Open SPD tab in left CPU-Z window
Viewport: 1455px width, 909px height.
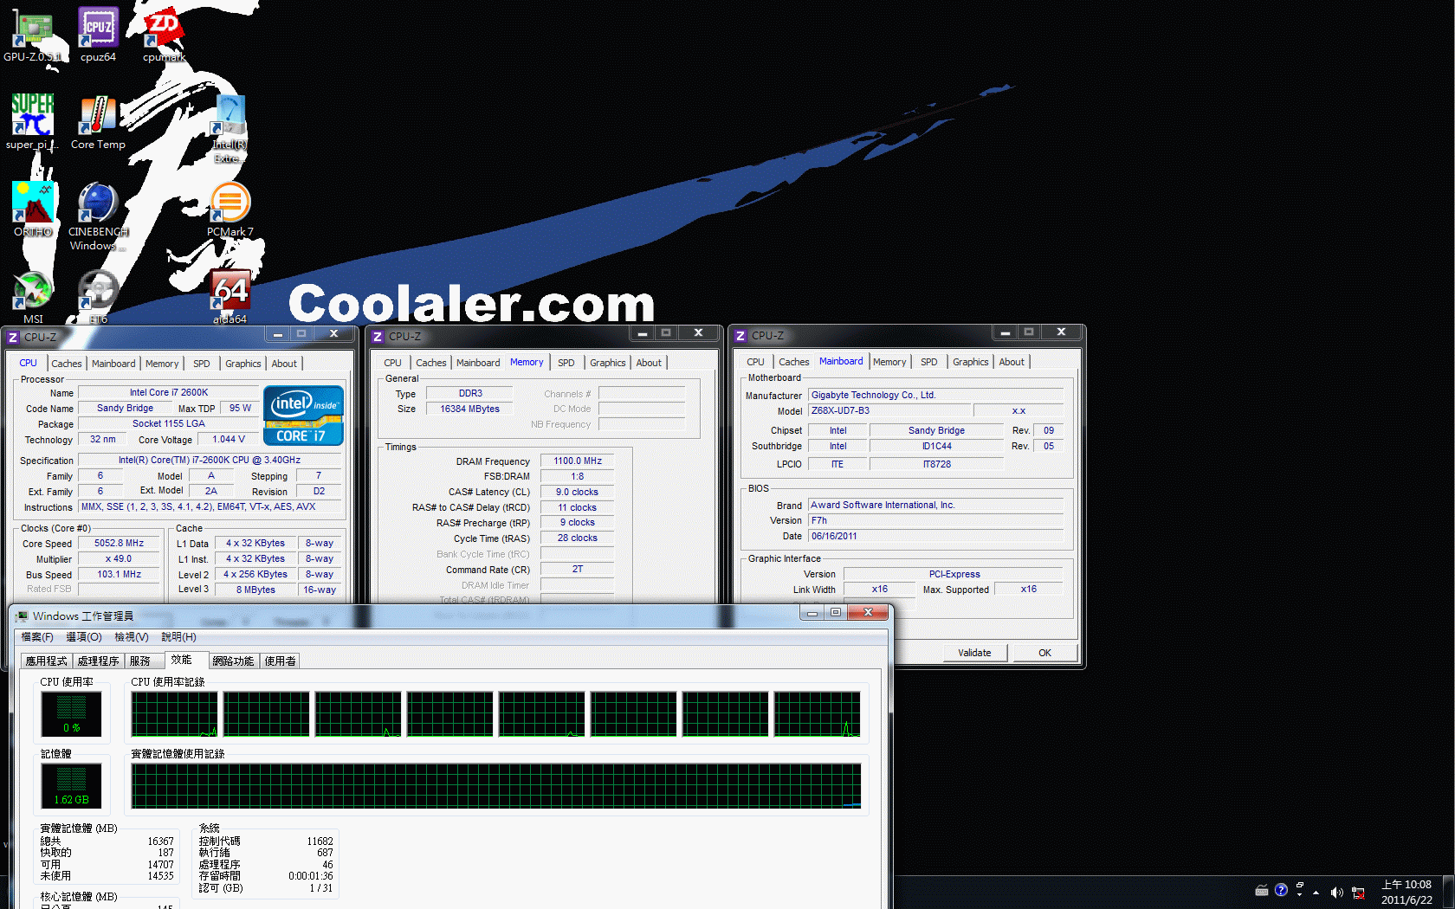(x=201, y=364)
